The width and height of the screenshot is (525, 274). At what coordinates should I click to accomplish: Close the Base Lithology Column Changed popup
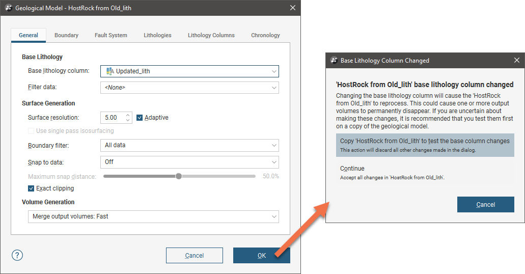click(516, 60)
